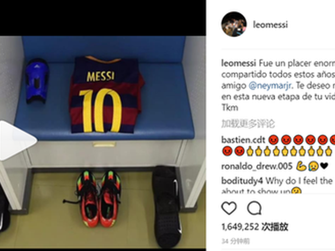The height and width of the screenshot is (251, 335).
Task: Click leomessi username in the caption
Action: 239,63
